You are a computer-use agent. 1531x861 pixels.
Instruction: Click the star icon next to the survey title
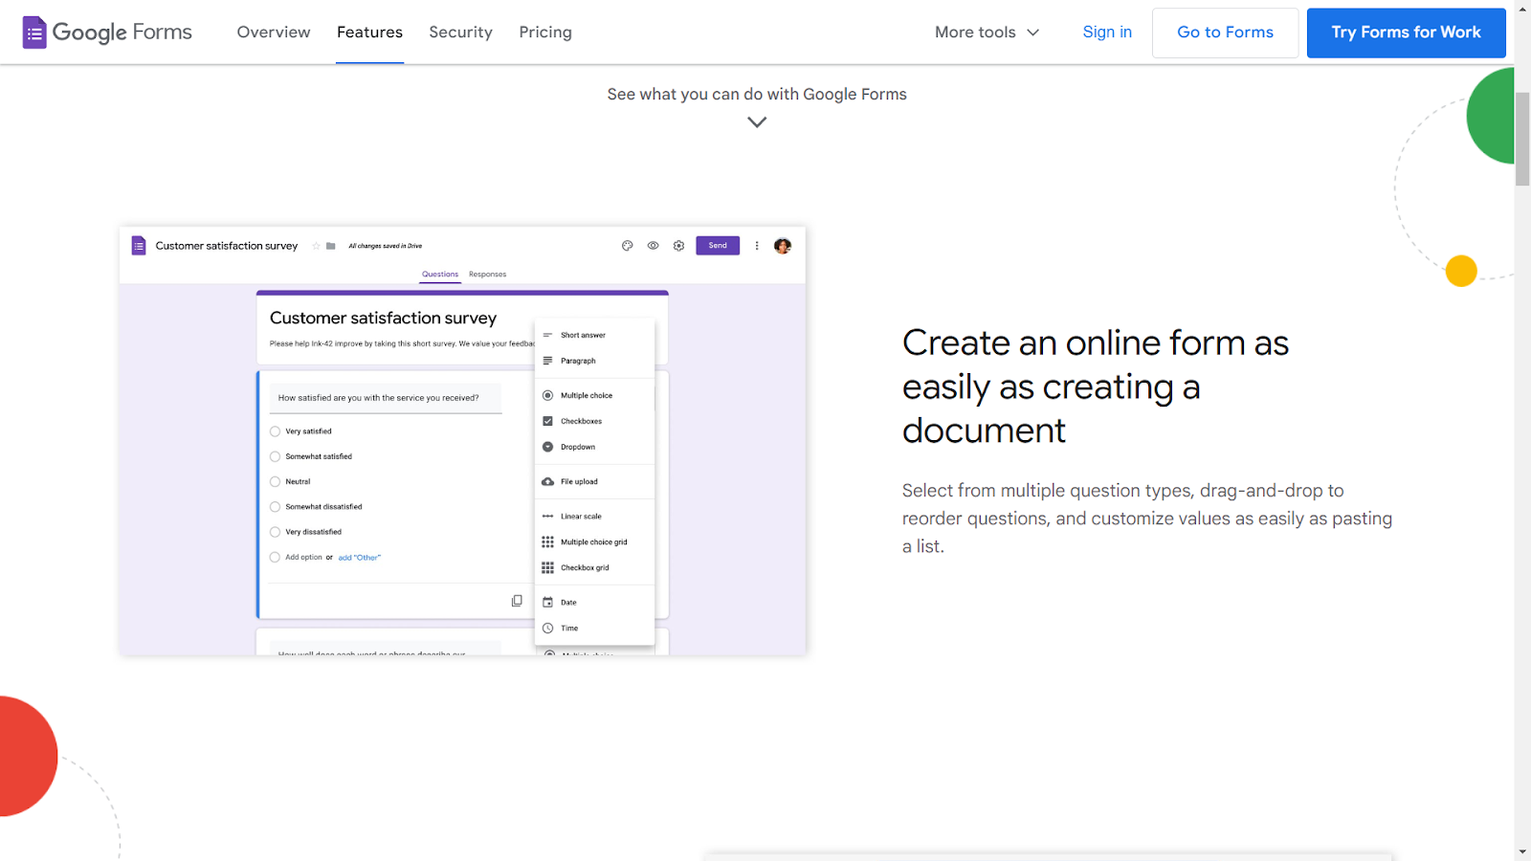[x=316, y=246]
